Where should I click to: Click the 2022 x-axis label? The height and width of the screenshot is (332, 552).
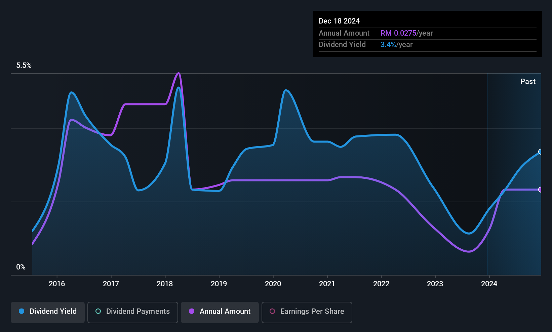click(381, 284)
